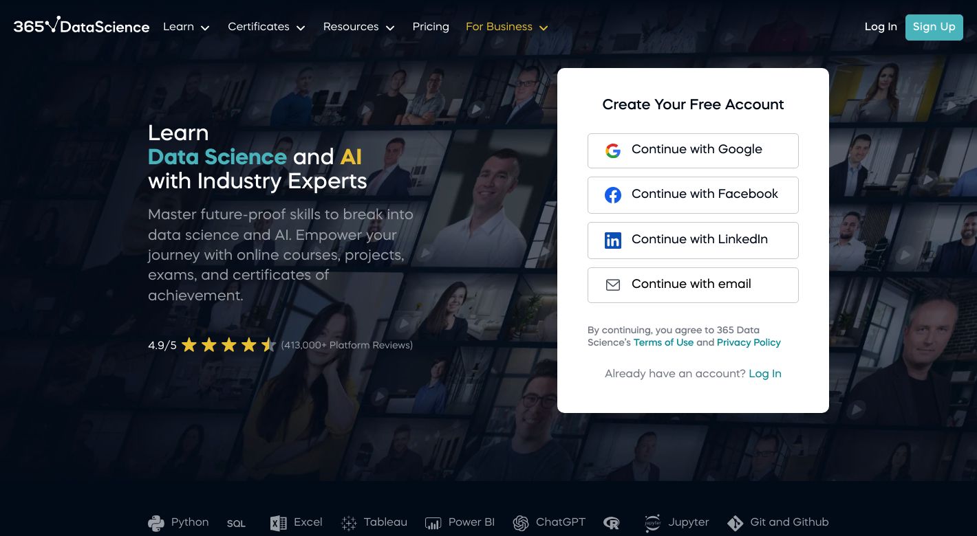Click Log In below the signup form
The width and height of the screenshot is (977, 536).
(x=765, y=374)
